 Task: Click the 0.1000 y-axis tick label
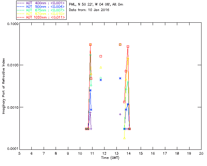point(13,24)
